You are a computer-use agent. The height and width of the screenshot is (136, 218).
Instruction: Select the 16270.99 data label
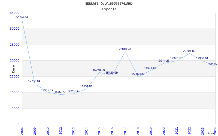tap(99, 70)
